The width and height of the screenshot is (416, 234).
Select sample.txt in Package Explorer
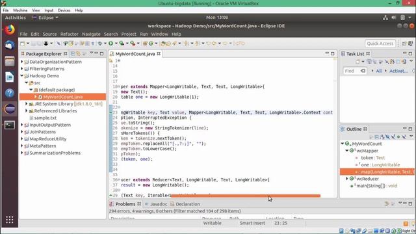[x=45, y=118]
